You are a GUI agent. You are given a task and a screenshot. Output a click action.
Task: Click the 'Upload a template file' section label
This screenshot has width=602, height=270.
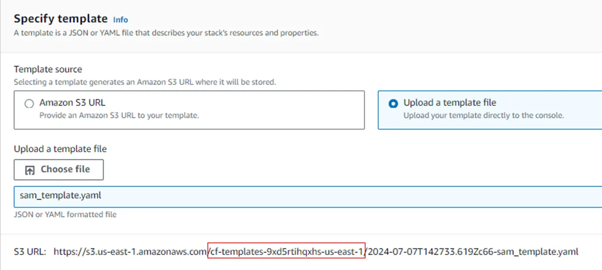pos(60,149)
